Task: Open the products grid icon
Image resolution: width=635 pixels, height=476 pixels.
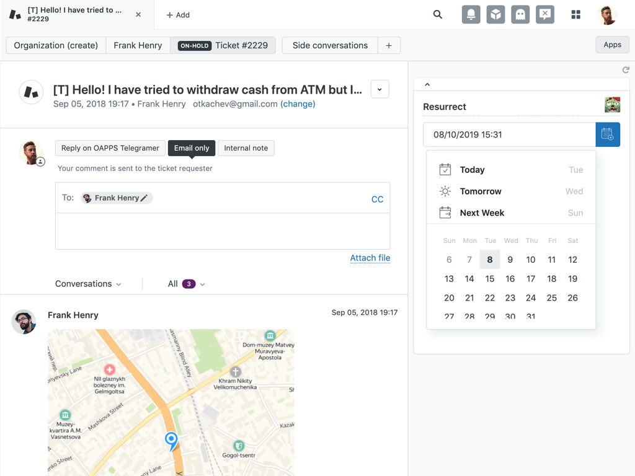Action: (575, 14)
